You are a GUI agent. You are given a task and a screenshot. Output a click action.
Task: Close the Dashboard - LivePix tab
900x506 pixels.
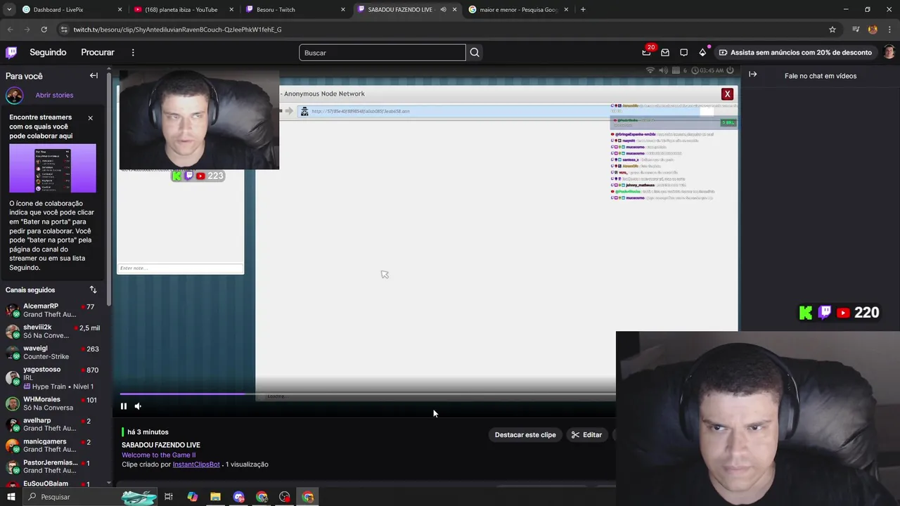point(120,10)
